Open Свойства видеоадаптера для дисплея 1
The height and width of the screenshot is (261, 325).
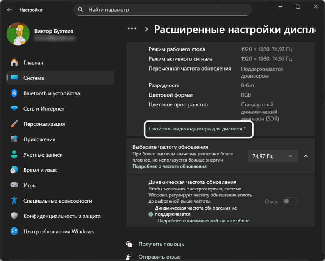coord(197,129)
